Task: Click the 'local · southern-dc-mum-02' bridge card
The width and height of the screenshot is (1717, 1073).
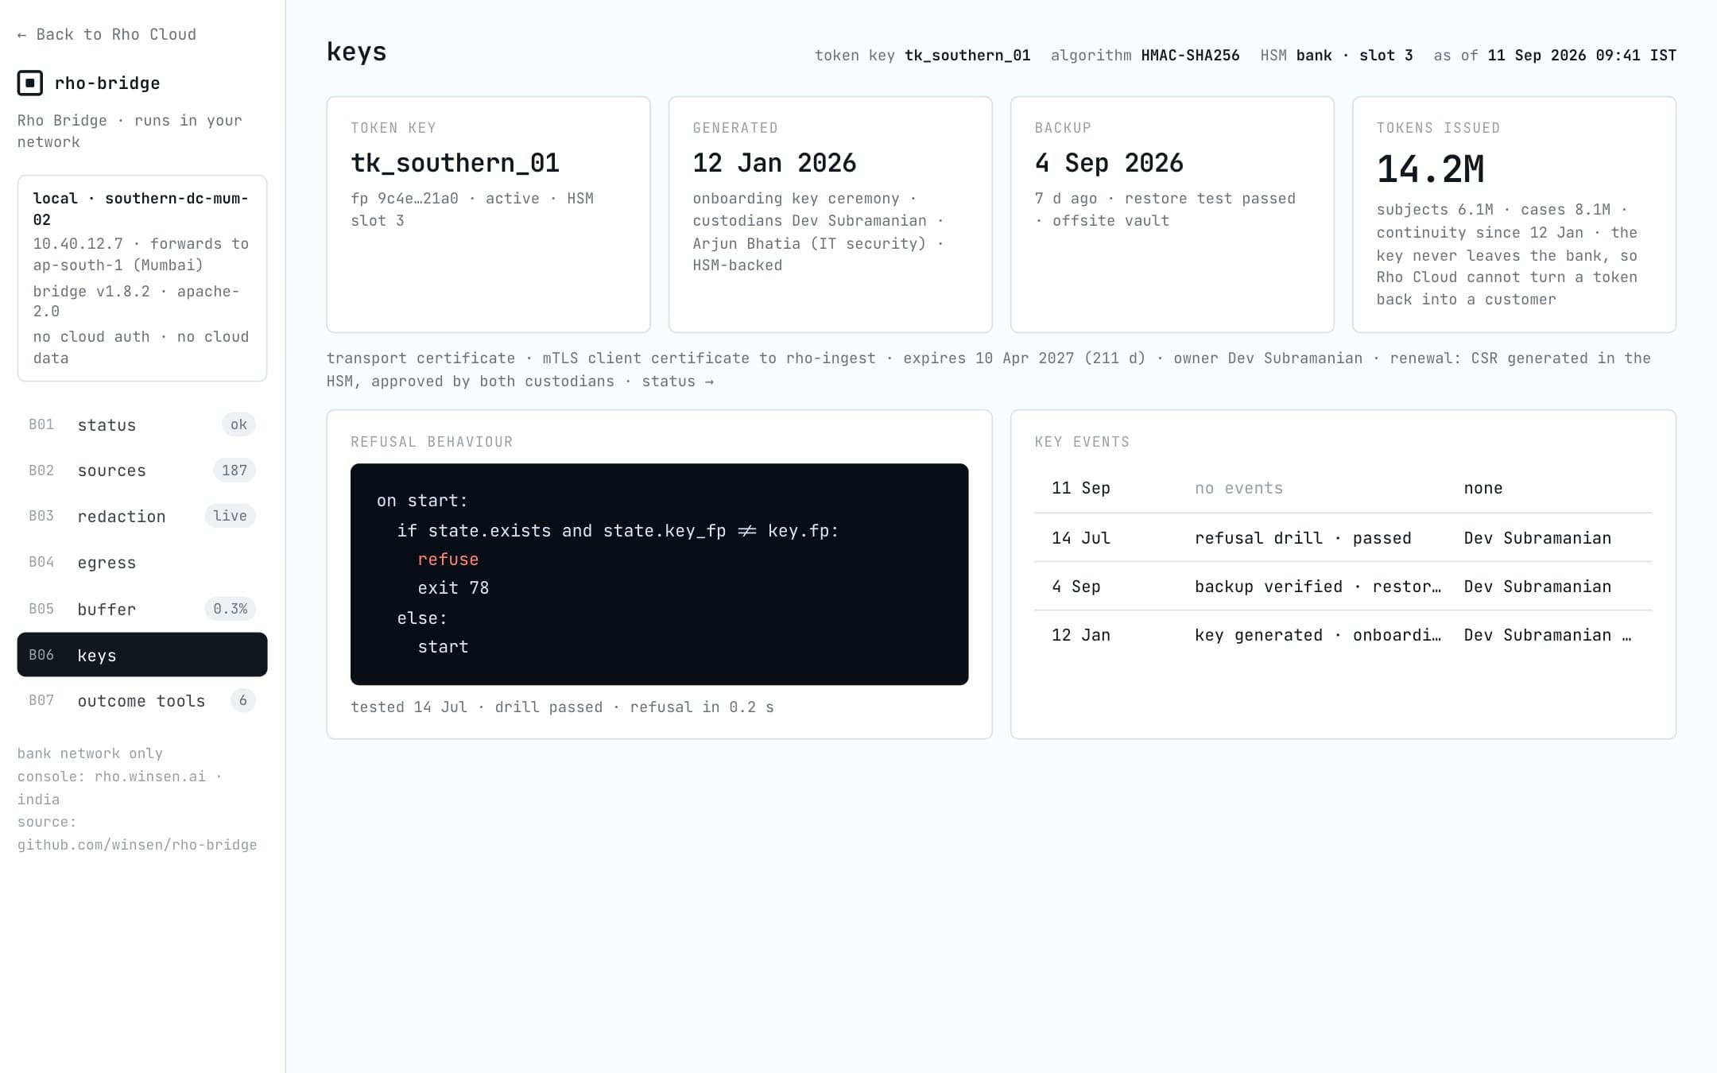Action: pyautogui.click(x=142, y=278)
